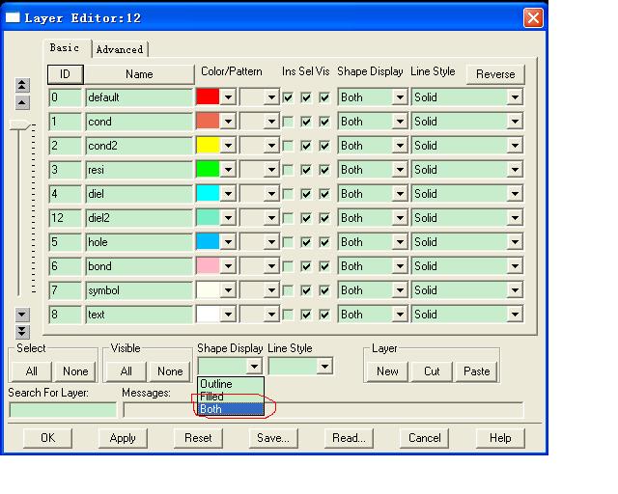Open Line Style dropdown for cond layer
Image resolution: width=618 pixels, height=494 pixels.
[515, 122]
